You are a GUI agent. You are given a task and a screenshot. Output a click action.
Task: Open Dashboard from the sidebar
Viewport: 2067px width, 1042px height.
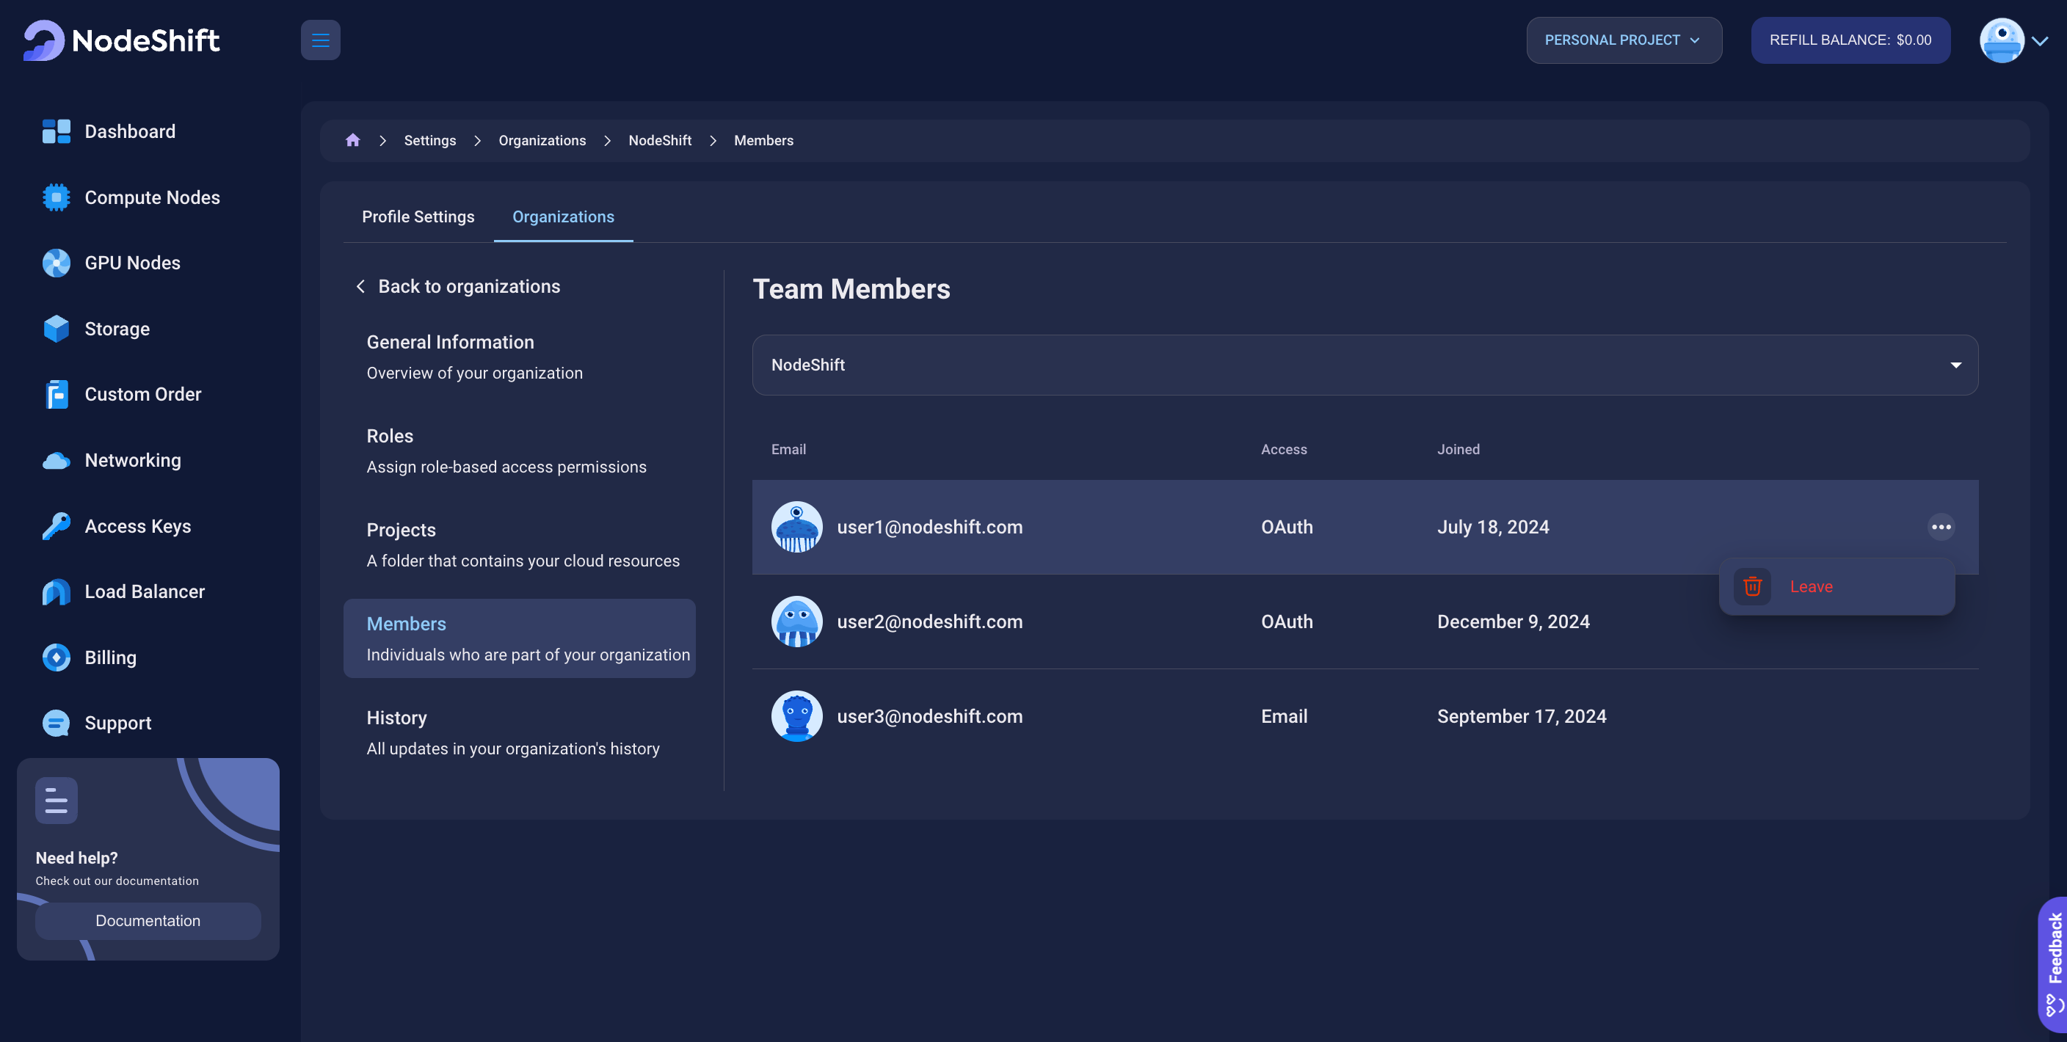click(x=130, y=131)
